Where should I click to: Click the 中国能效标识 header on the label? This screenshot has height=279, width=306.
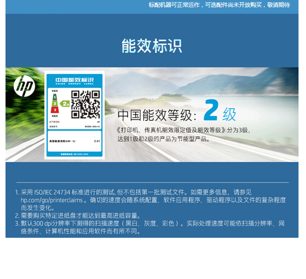[75, 80]
